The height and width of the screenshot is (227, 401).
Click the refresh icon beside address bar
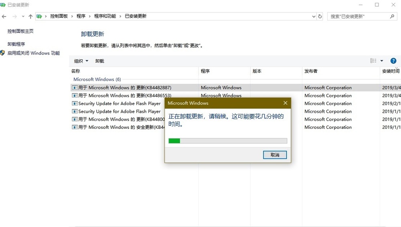pos(320,16)
